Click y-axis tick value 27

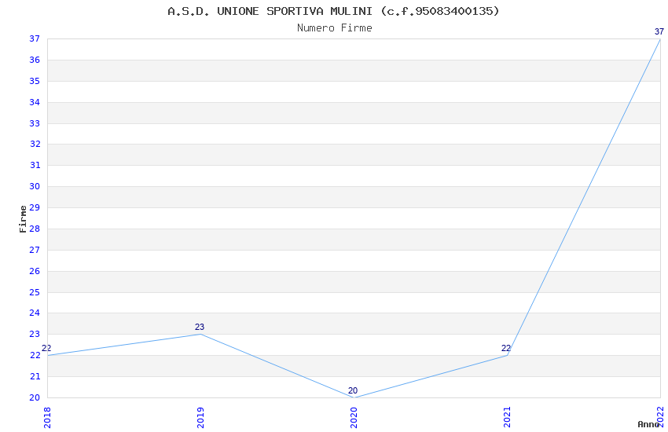(35, 250)
